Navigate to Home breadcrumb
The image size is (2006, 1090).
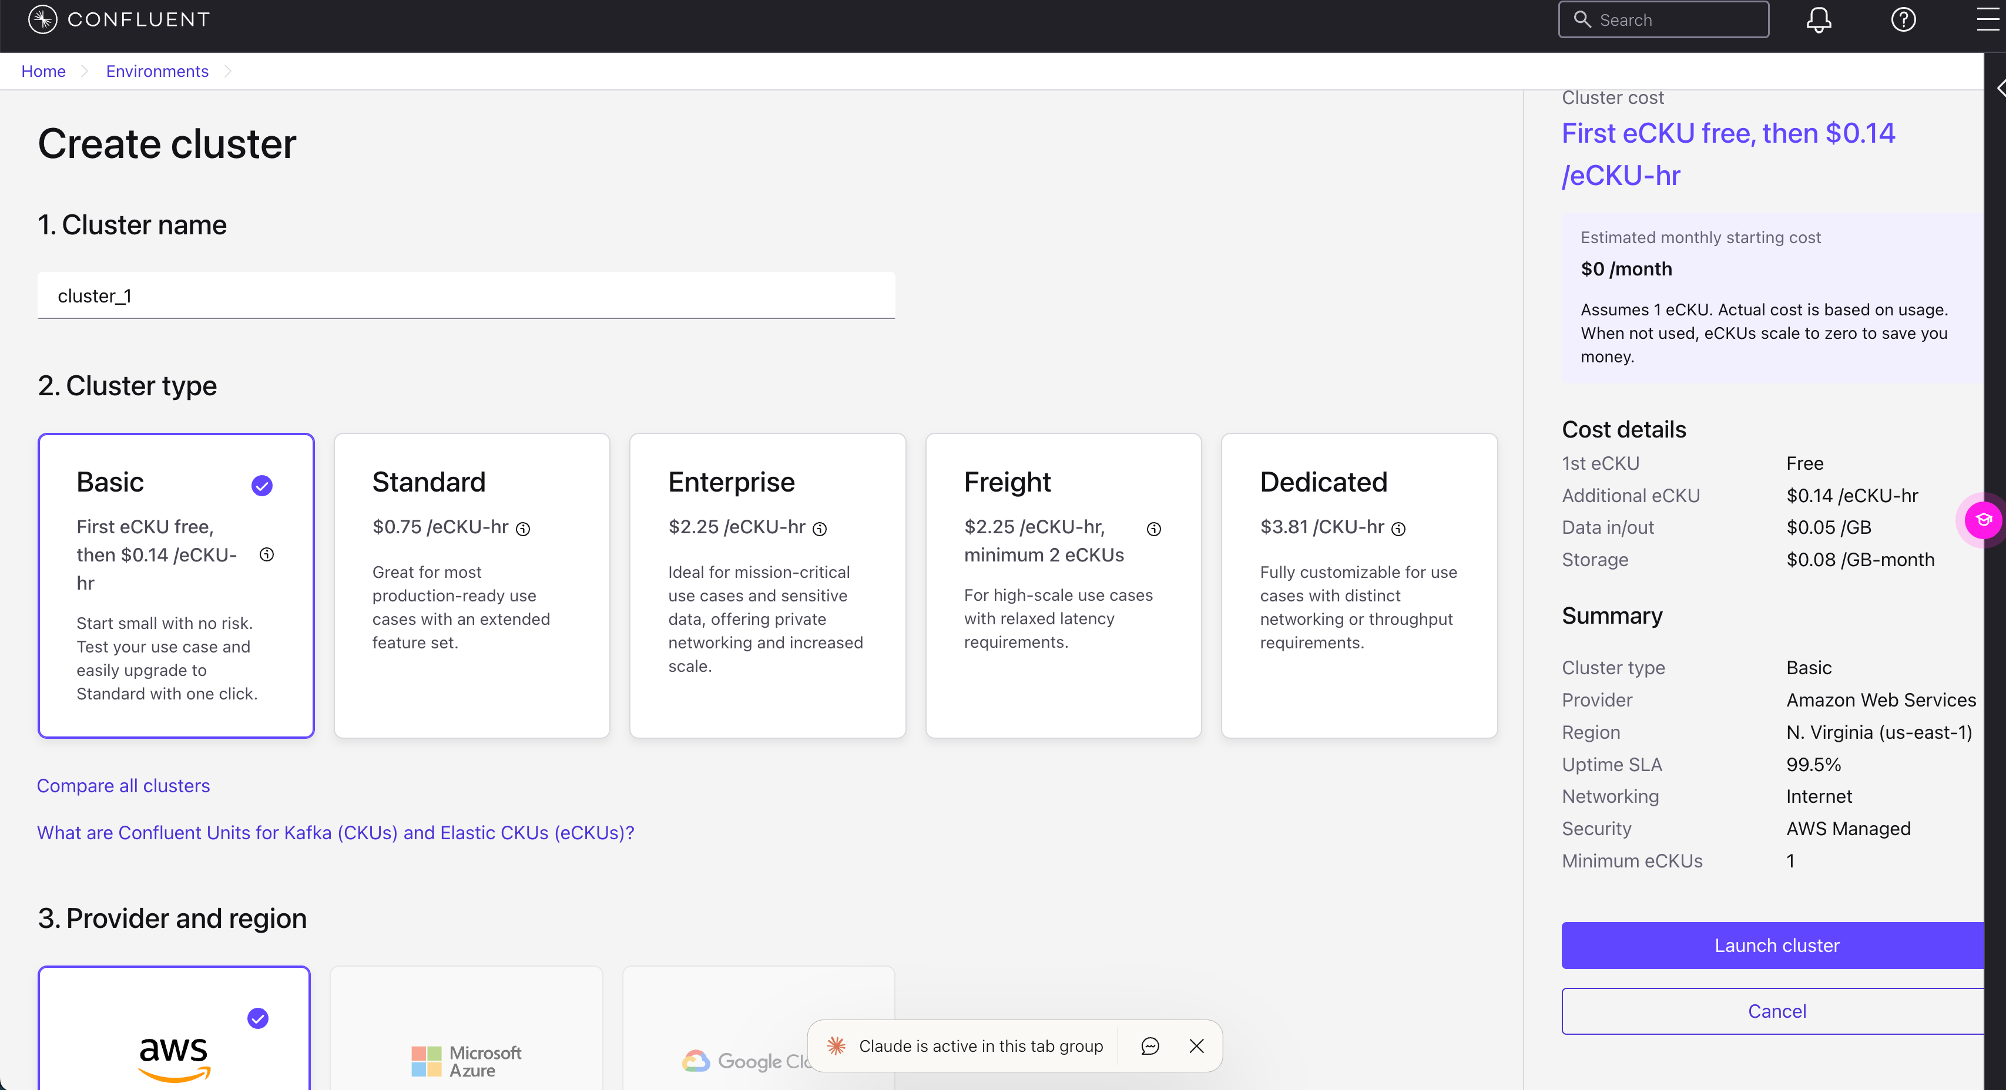point(43,71)
